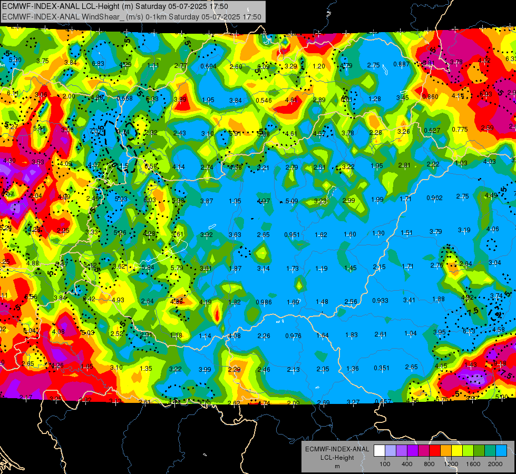Click the wind shear value 0.546
Image resolution: width=516 pixels, height=474 pixels.
coord(264,100)
